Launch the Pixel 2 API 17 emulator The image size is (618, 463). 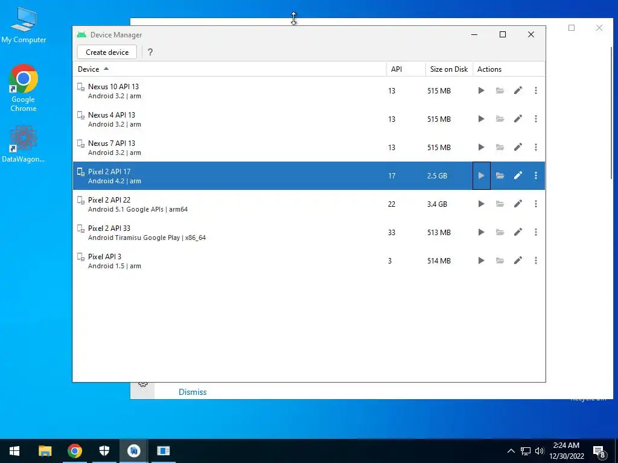pyautogui.click(x=481, y=175)
